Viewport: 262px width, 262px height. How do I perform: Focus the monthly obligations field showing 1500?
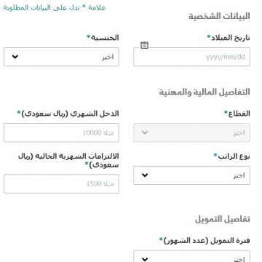61,184
